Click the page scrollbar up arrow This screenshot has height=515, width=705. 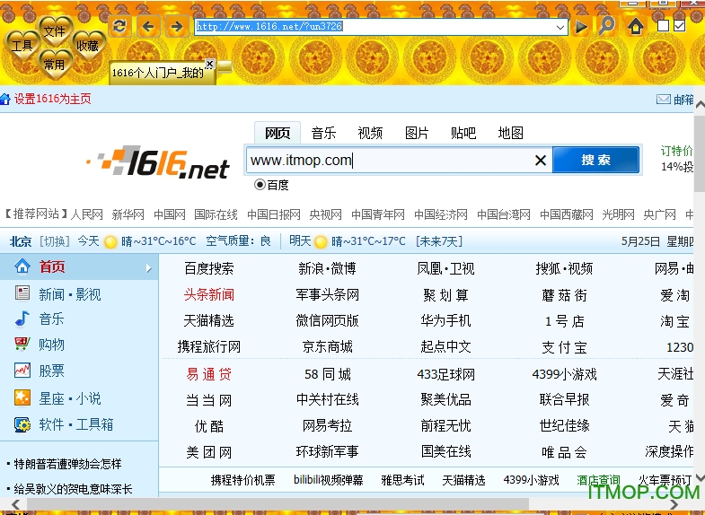pos(700,105)
